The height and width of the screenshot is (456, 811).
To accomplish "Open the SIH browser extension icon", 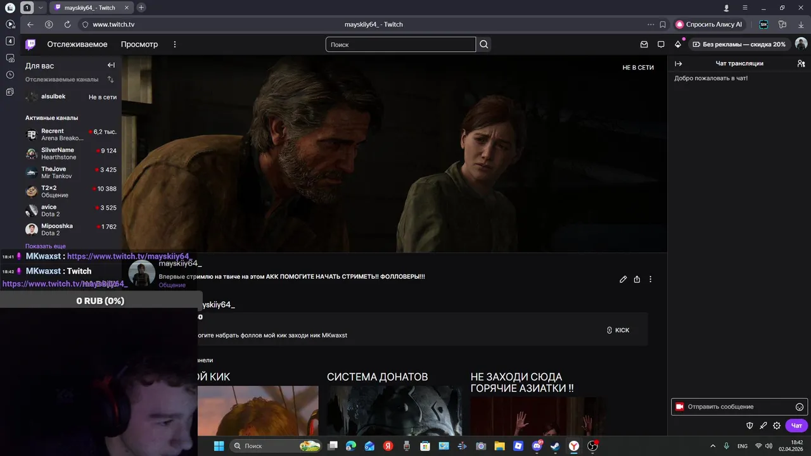I will [x=763, y=24].
